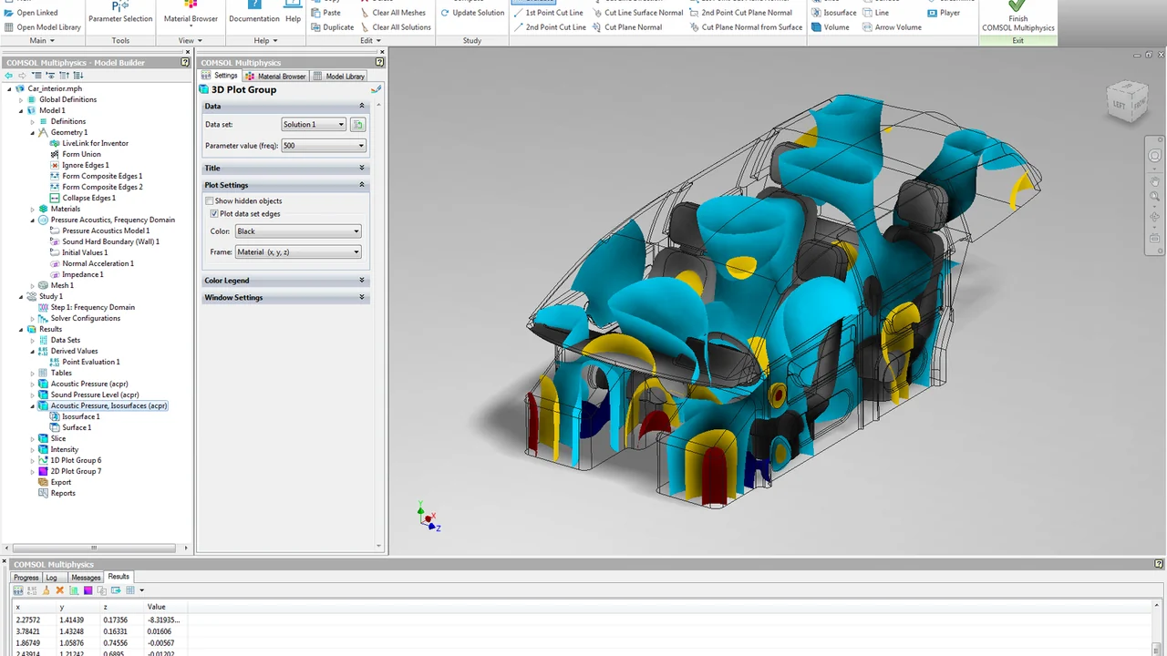
Task: Click the Arrow Volume plot icon
Action: point(866,27)
